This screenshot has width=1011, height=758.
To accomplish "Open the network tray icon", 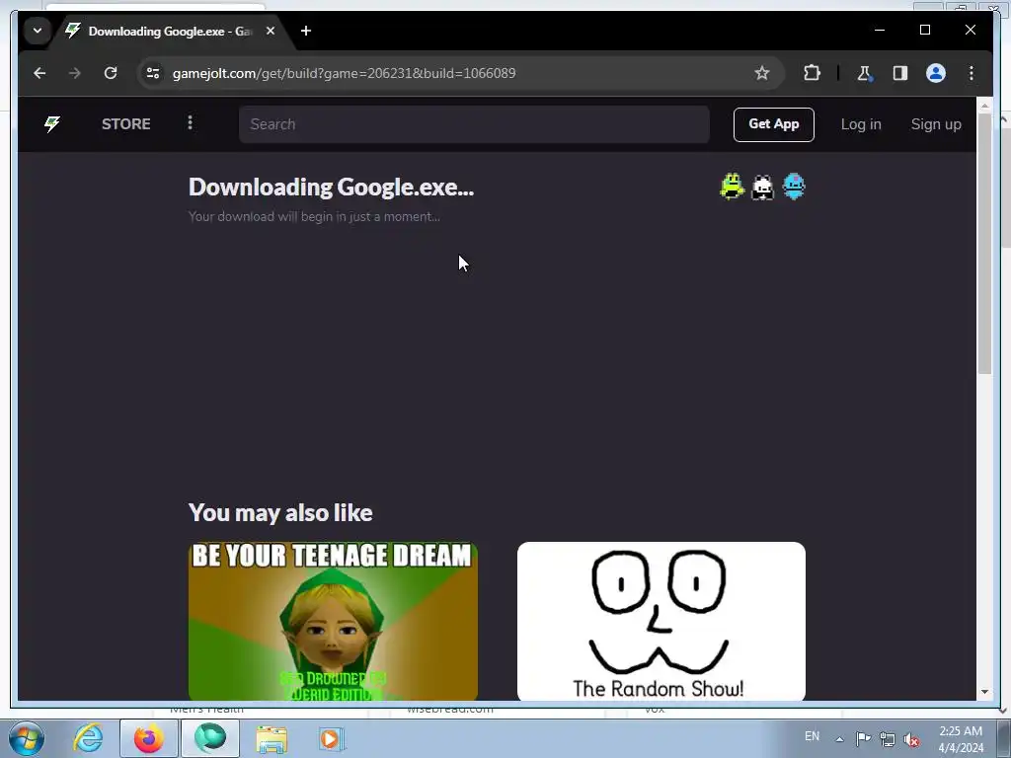I will coord(888,739).
